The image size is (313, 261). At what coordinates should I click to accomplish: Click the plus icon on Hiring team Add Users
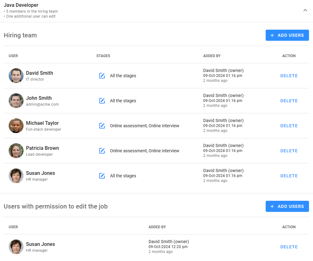272,35
